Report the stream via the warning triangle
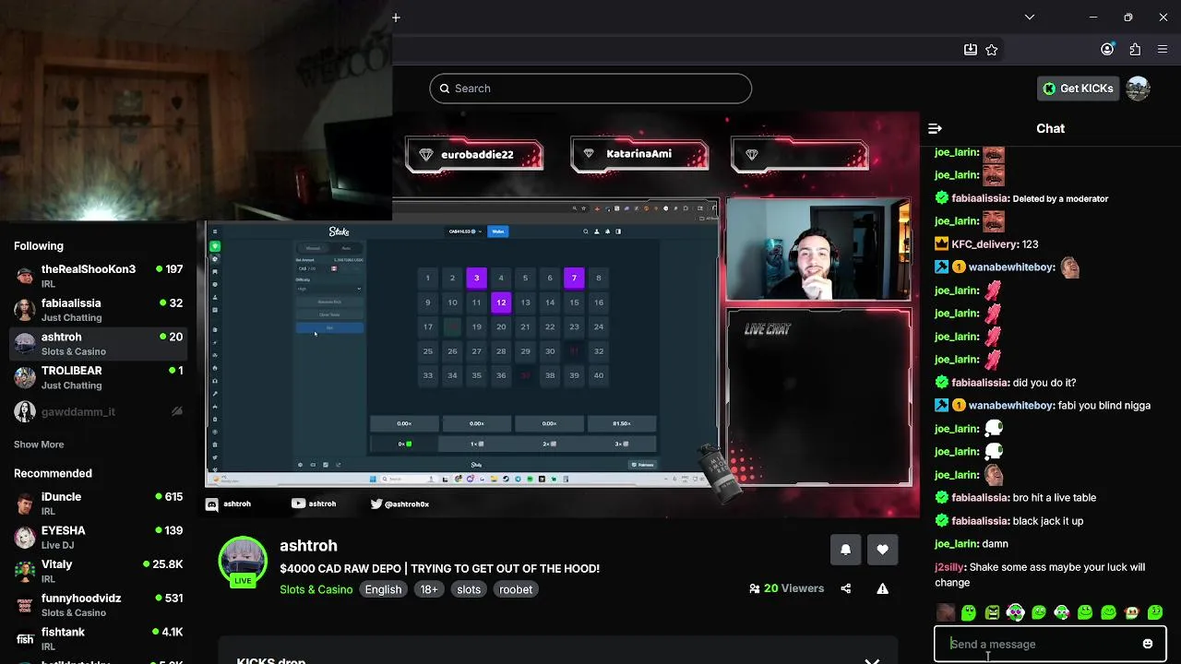This screenshot has height=664, width=1181. tap(883, 588)
